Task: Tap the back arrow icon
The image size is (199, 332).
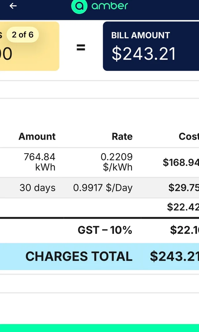Action: [13, 6]
